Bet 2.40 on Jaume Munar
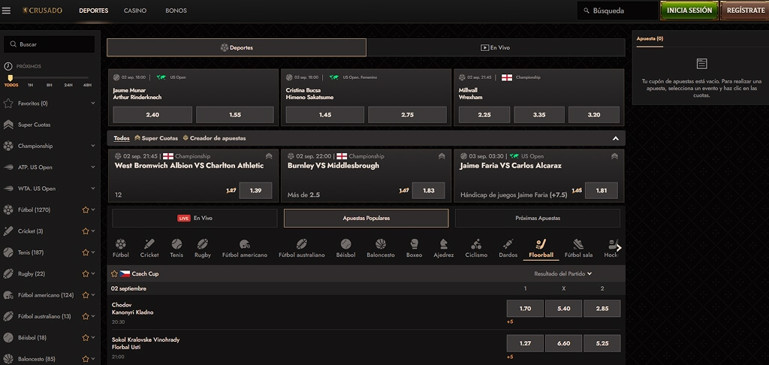This screenshot has height=365, width=769. [152, 115]
